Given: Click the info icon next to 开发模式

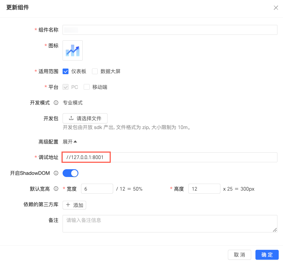Looking at the screenshot, I should 56,103.
